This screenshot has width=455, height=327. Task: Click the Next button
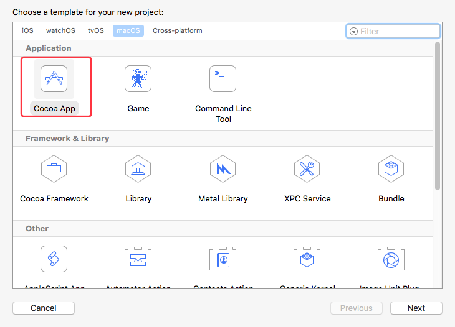(416, 308)
